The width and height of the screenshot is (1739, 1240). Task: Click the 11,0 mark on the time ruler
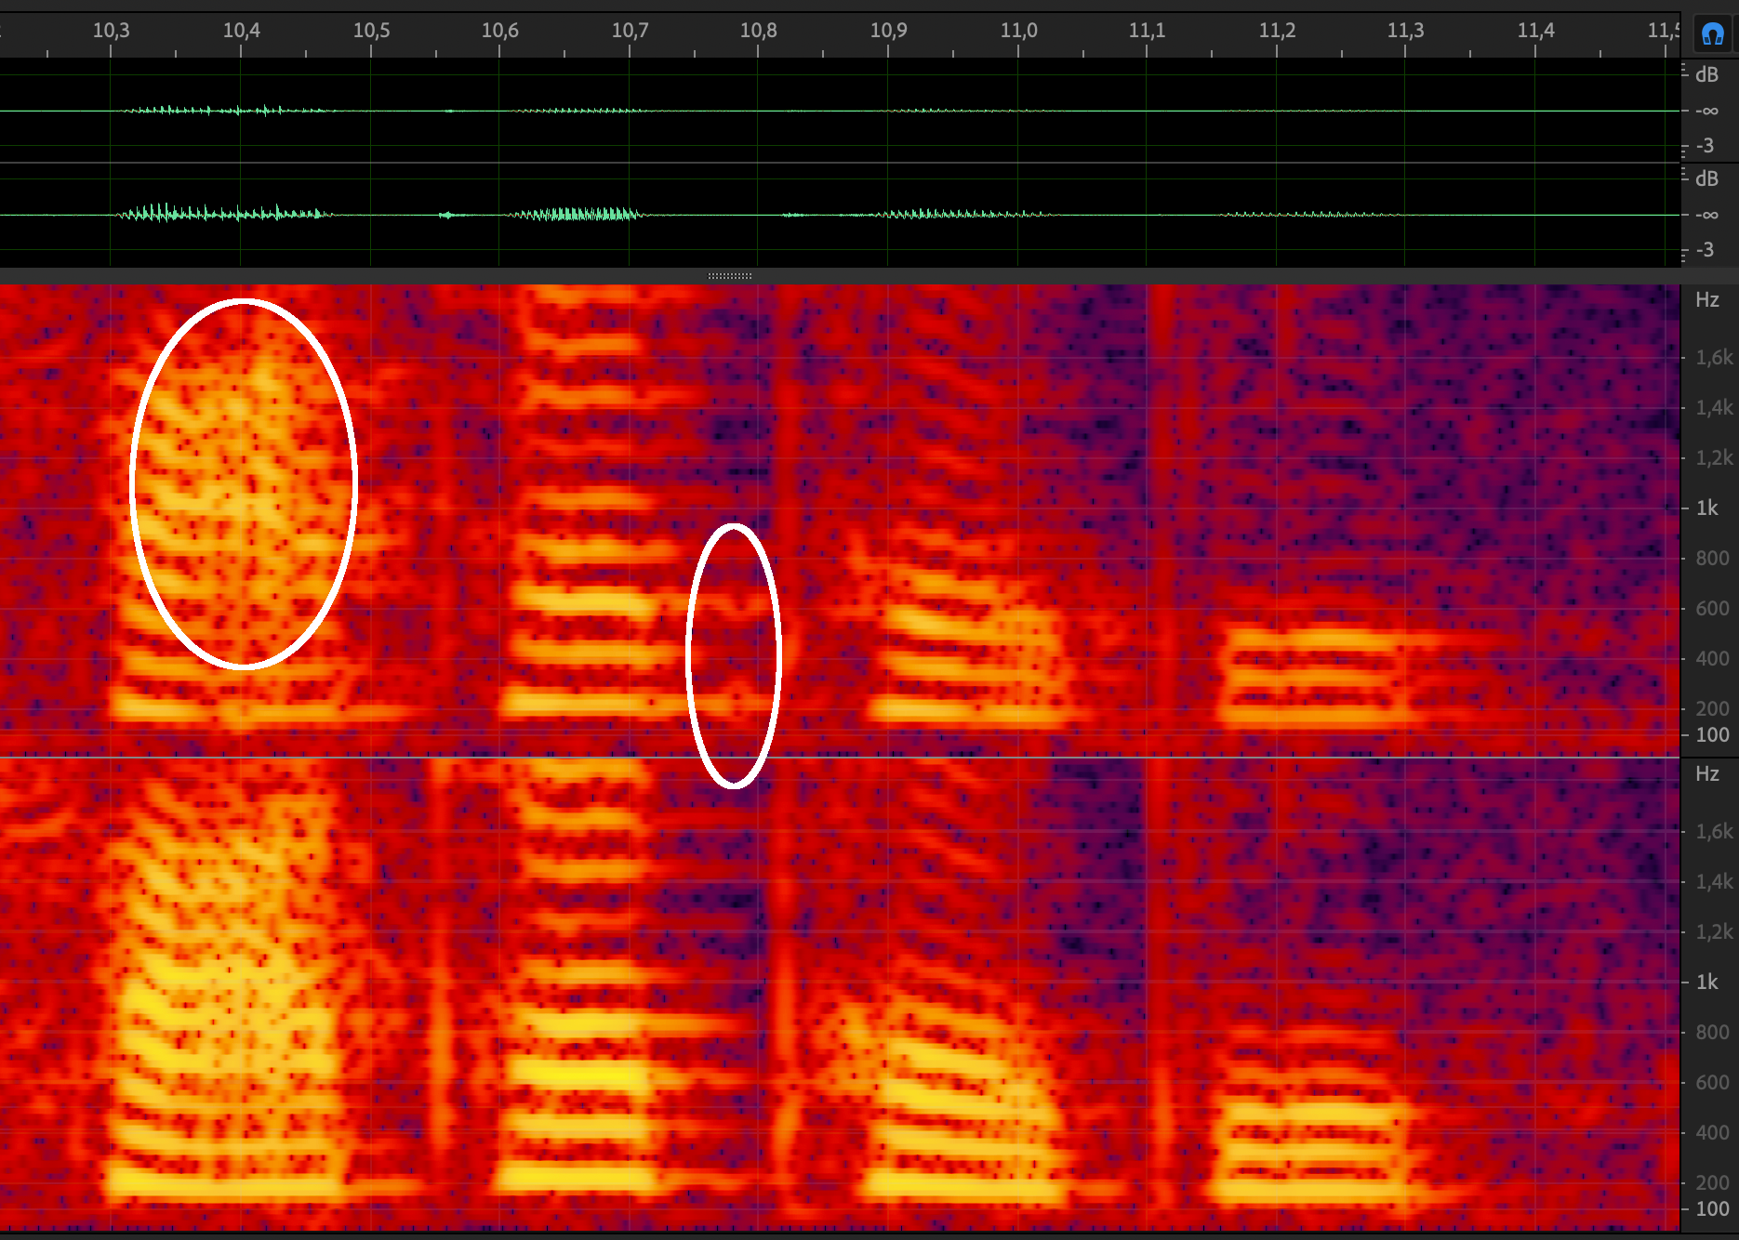click(1018, 31)
